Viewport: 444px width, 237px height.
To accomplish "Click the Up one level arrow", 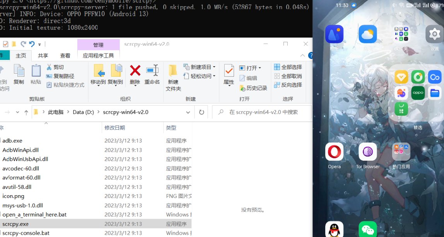I will point(26,112).
